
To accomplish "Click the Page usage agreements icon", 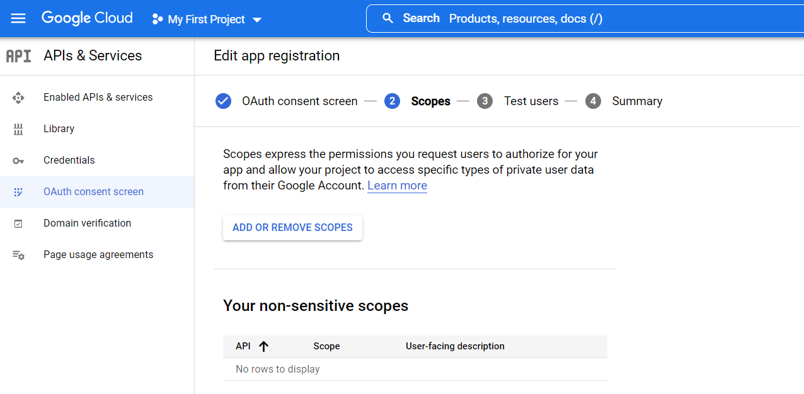I will 18,255.
